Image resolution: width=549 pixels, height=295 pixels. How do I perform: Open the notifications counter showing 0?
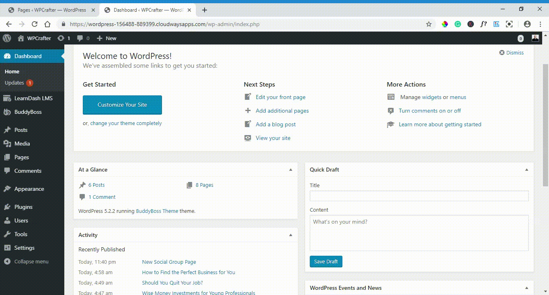(520, 38)
